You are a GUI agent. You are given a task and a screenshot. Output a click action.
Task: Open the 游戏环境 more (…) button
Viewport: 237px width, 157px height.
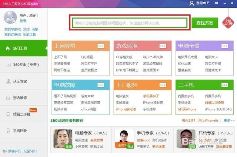point(163,46)
